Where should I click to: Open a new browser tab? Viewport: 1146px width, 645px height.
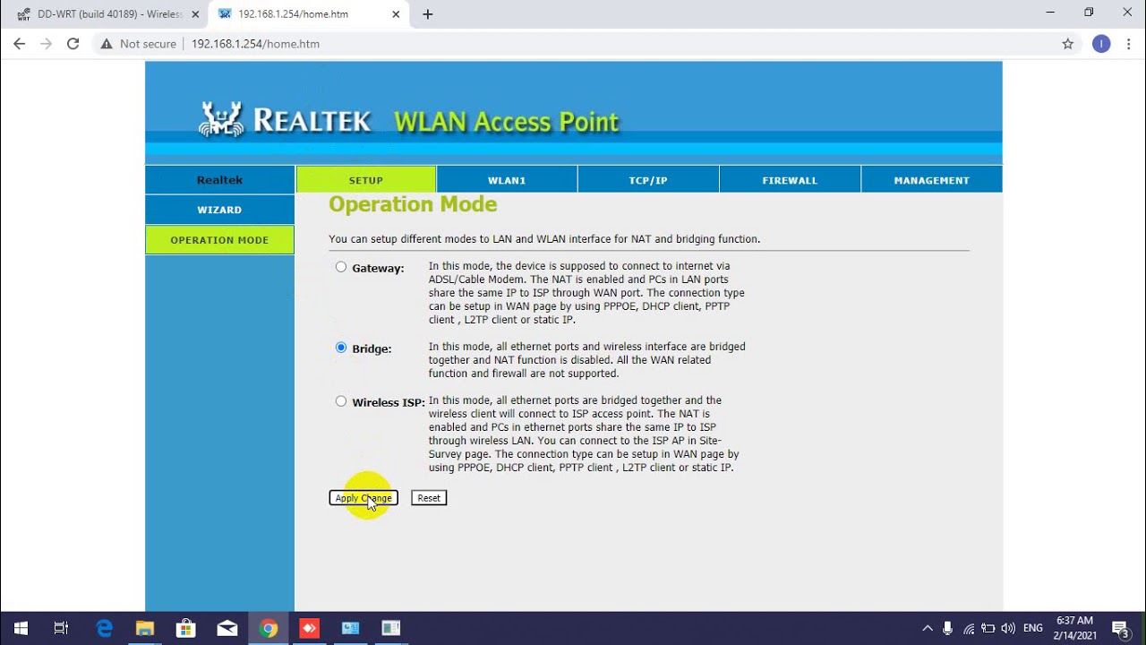tap(428, 14)
